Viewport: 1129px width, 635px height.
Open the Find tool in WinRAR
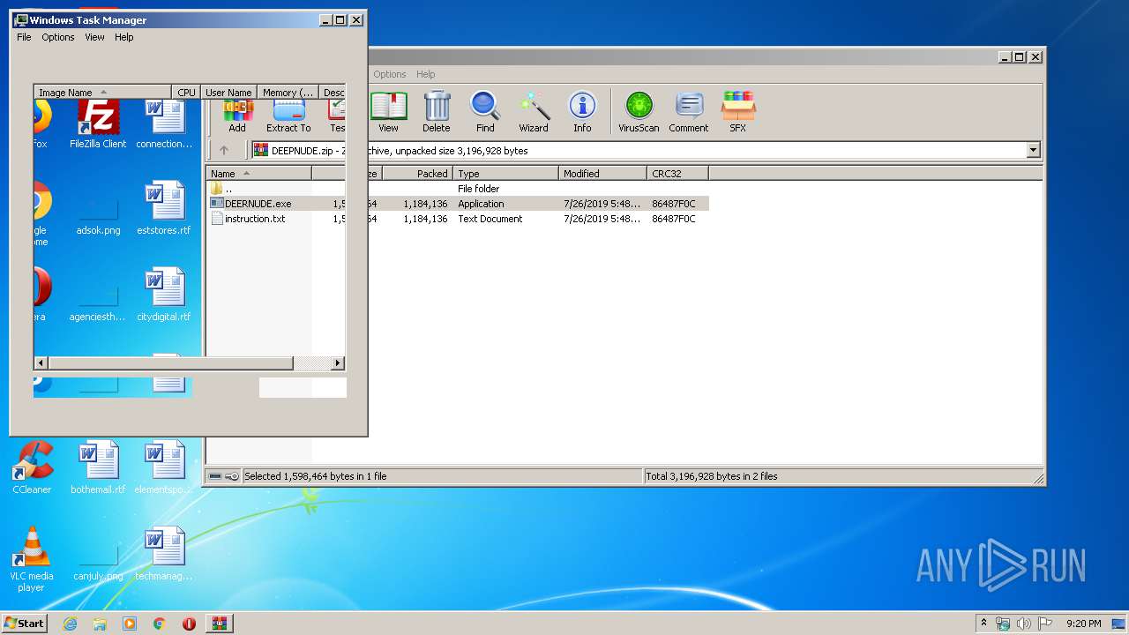coord(485,112)
